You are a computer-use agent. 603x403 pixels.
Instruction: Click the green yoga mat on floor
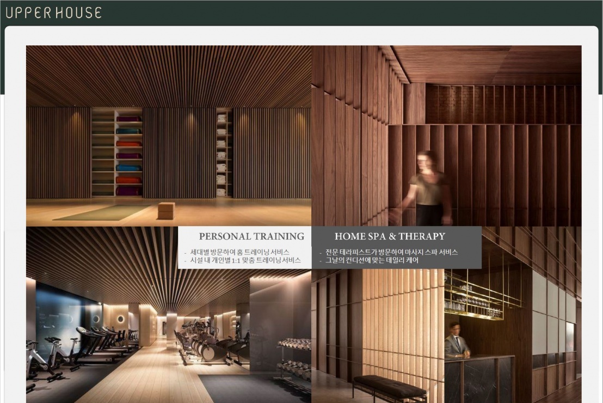click(x=102, y=212)
